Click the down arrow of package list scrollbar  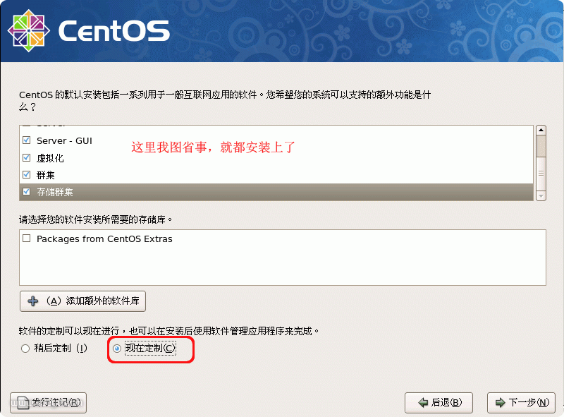pos(541,195)
